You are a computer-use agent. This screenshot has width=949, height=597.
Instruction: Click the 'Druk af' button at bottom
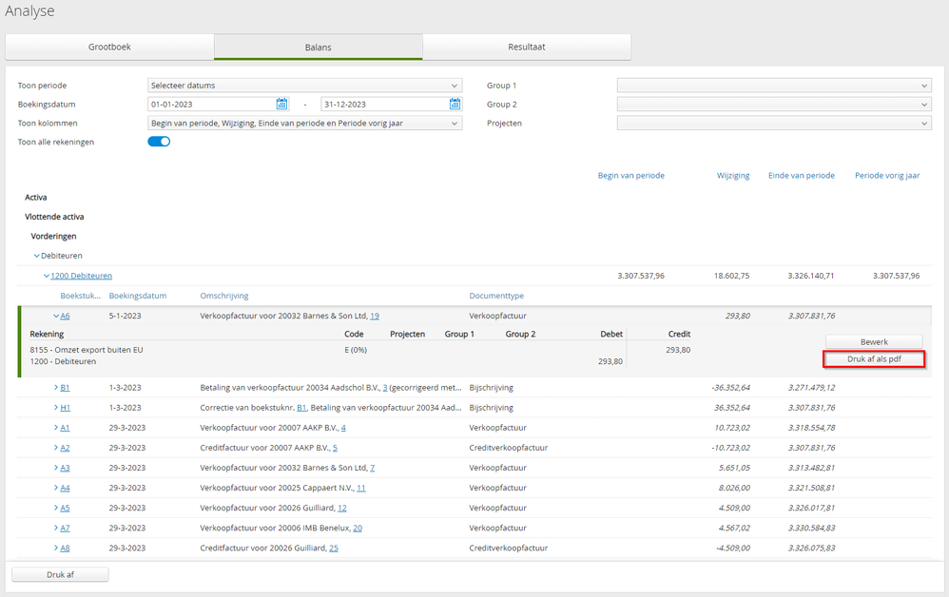[60, 574]
